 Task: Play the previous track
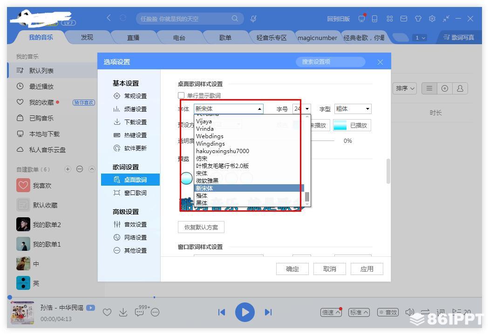tap(222, 312)
